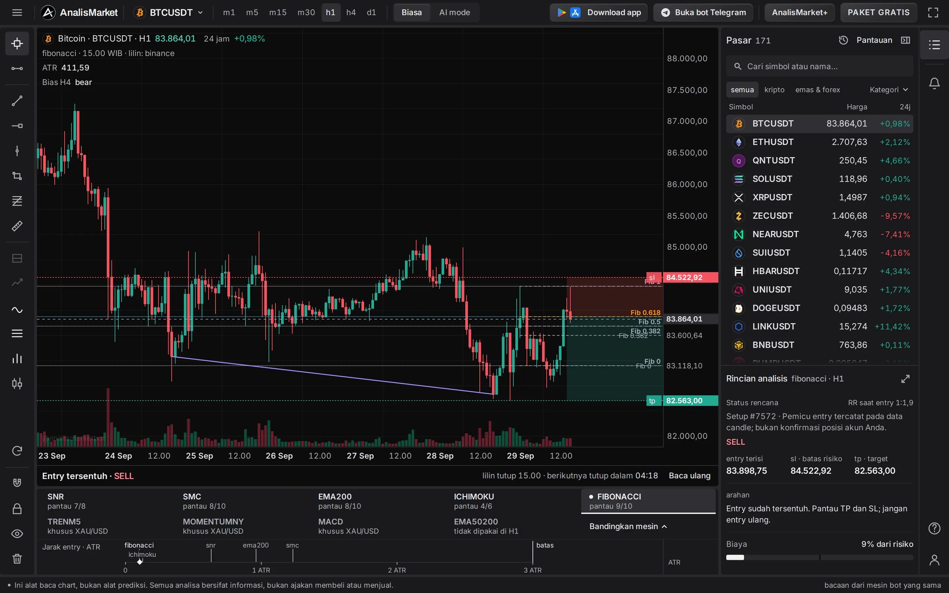Click the AnalisMarket logo
The image size is (949, 593).
[80, 13]
